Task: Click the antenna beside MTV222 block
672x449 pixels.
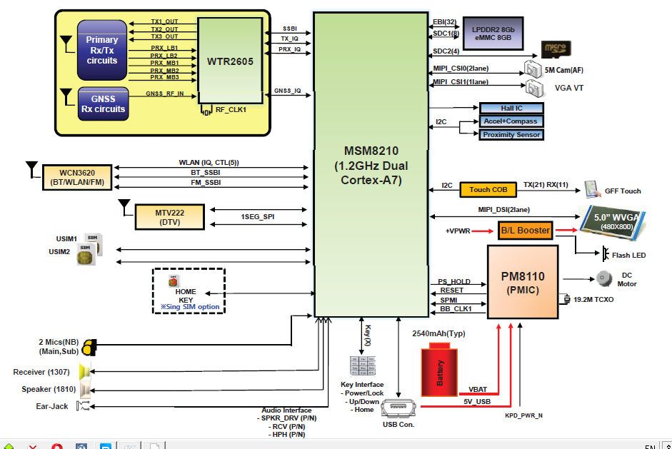Action: [124, 207]
